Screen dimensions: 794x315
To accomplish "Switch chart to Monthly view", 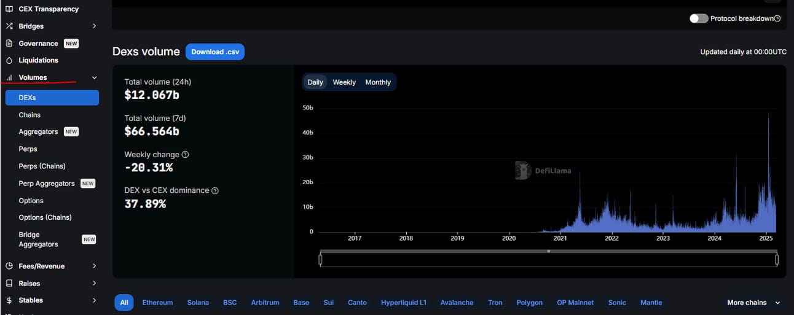I will tap(378, 82).
